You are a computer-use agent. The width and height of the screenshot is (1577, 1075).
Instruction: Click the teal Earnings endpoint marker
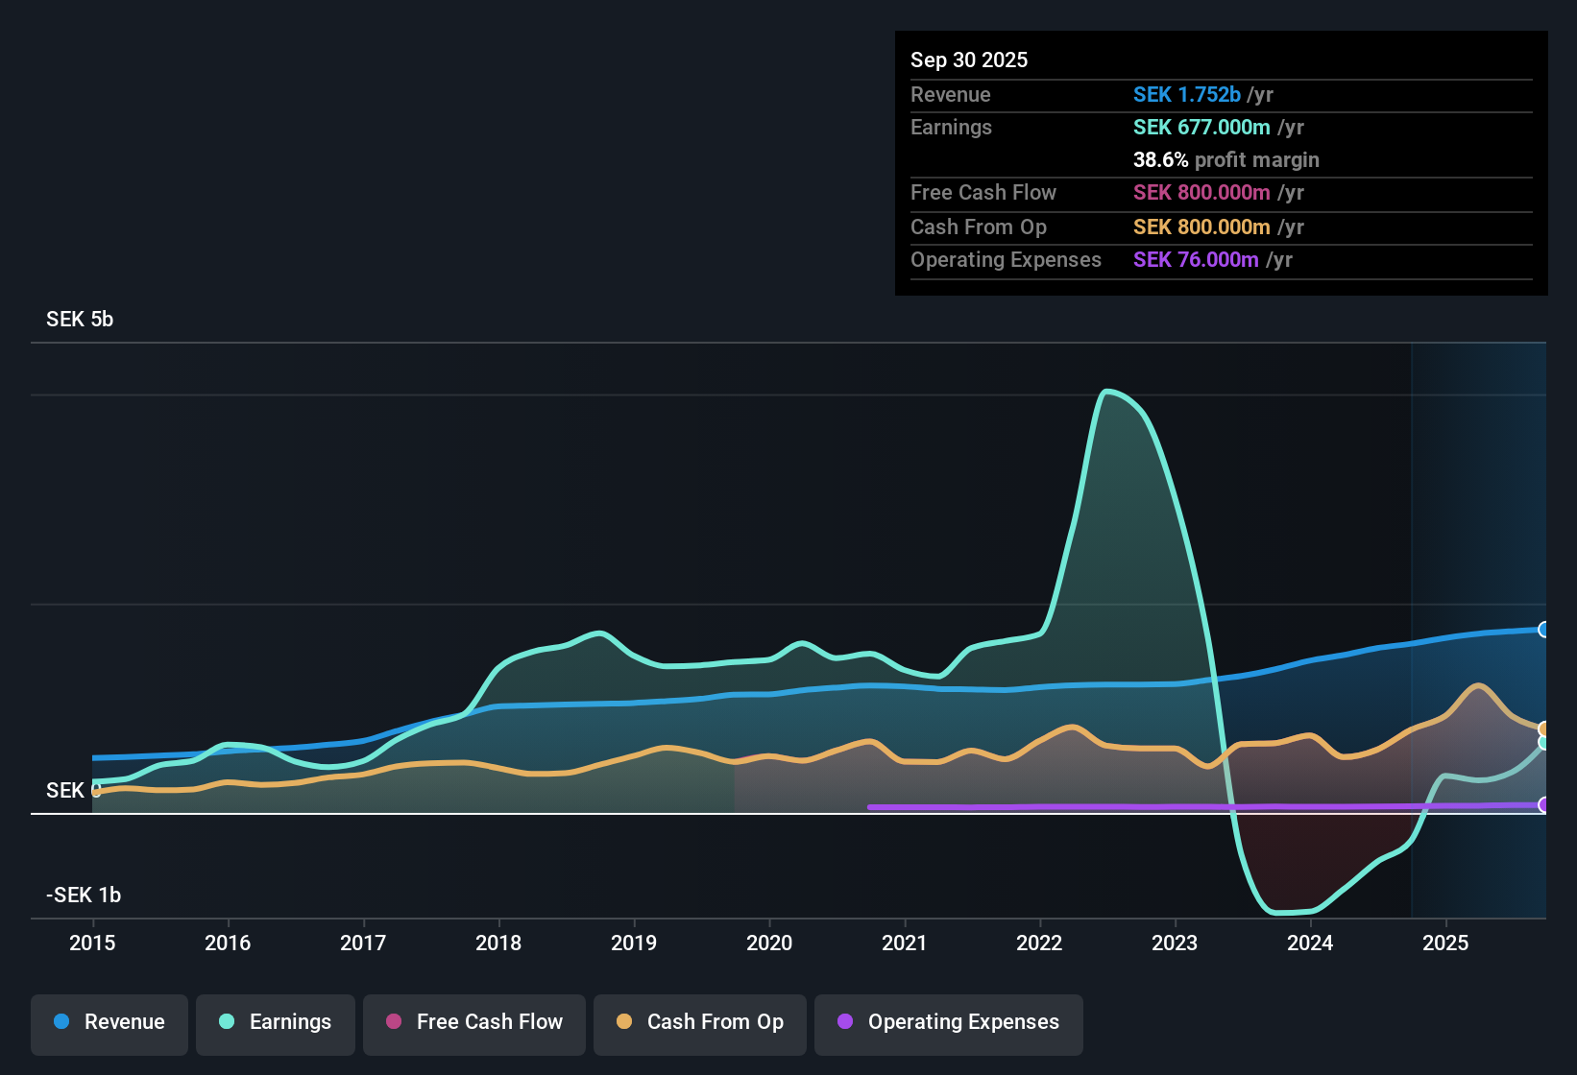[x=1544, y=743]
